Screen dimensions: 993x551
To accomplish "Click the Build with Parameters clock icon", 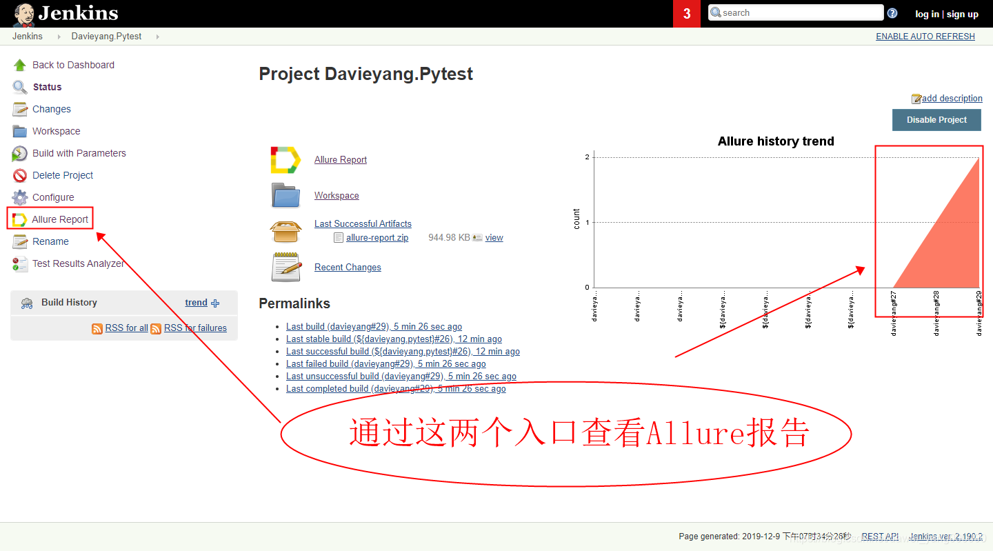I will (20, 153).
